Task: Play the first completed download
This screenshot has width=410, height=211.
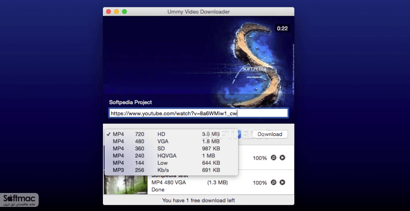Action: click(x=282, y=158)
